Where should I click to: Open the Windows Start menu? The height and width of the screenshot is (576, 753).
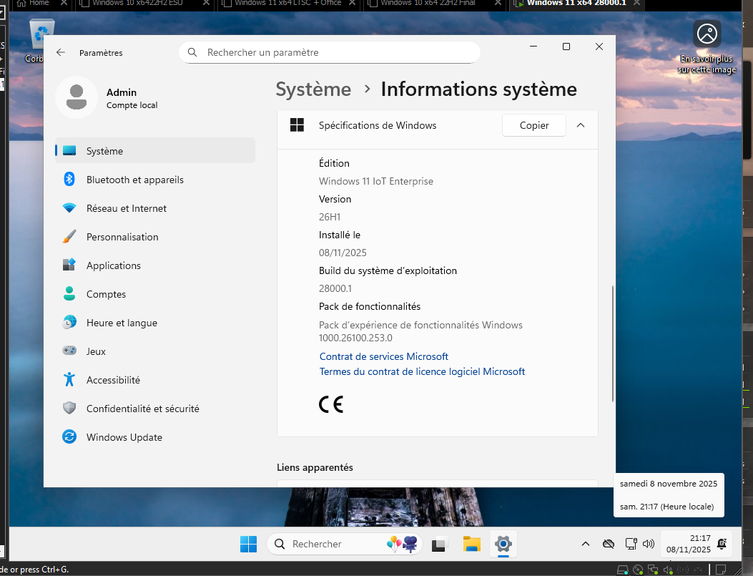(248, 544)
